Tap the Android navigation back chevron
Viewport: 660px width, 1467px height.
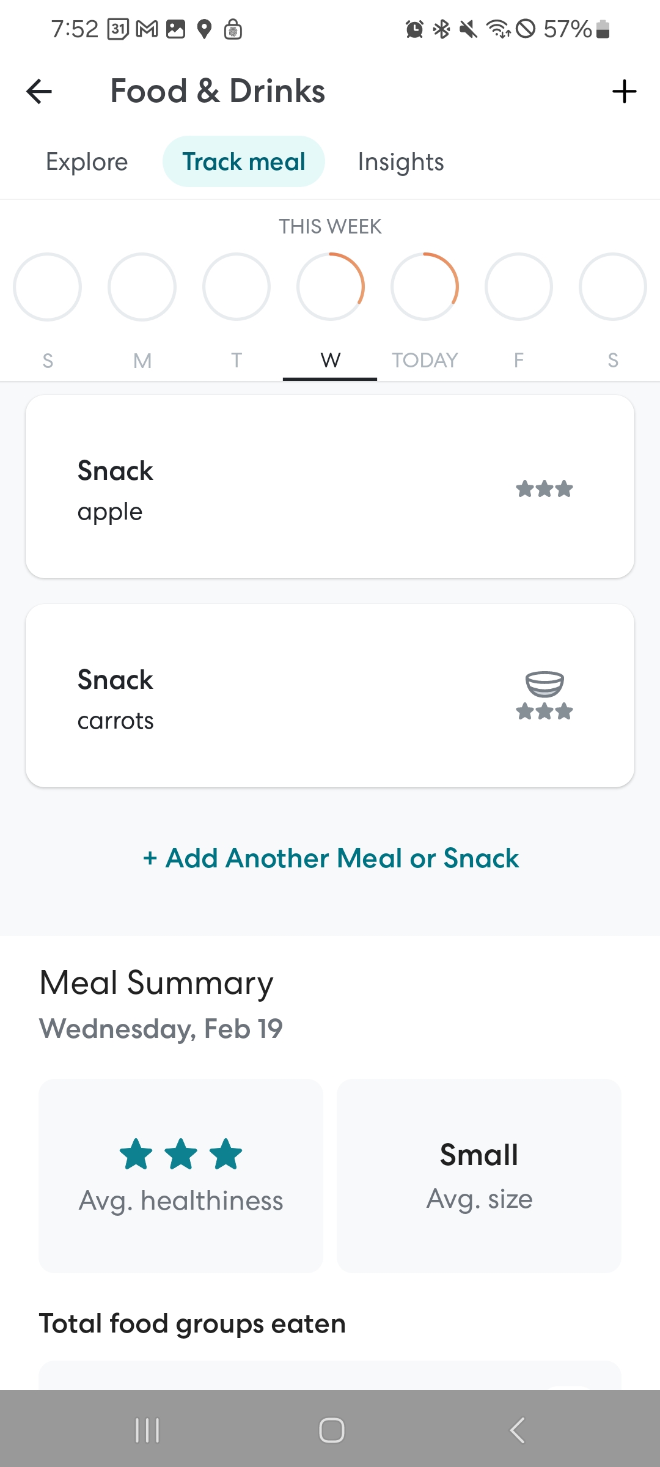click(x=517, y=1430)
